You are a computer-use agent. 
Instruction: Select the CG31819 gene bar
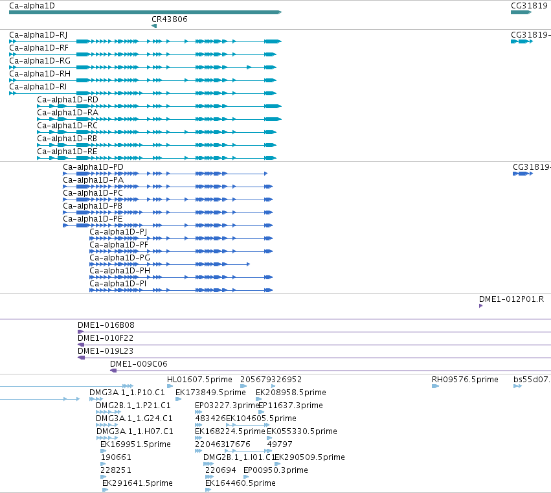tap(521, 12)
